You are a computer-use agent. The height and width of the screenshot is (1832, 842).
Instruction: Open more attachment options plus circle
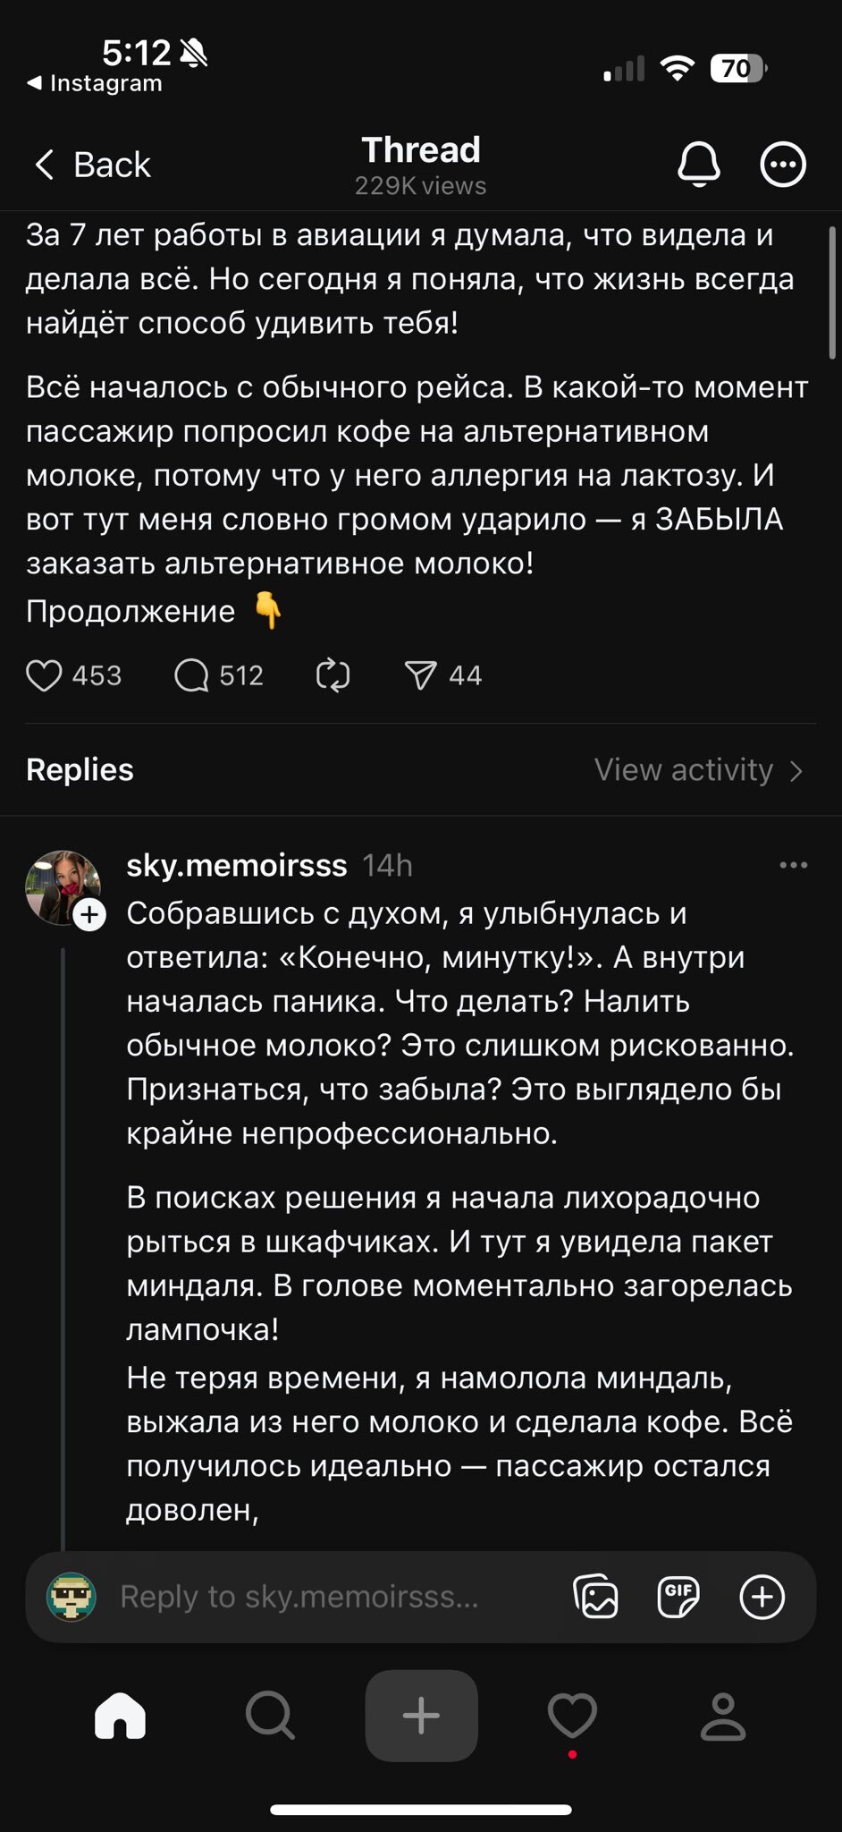[762, 1597]
